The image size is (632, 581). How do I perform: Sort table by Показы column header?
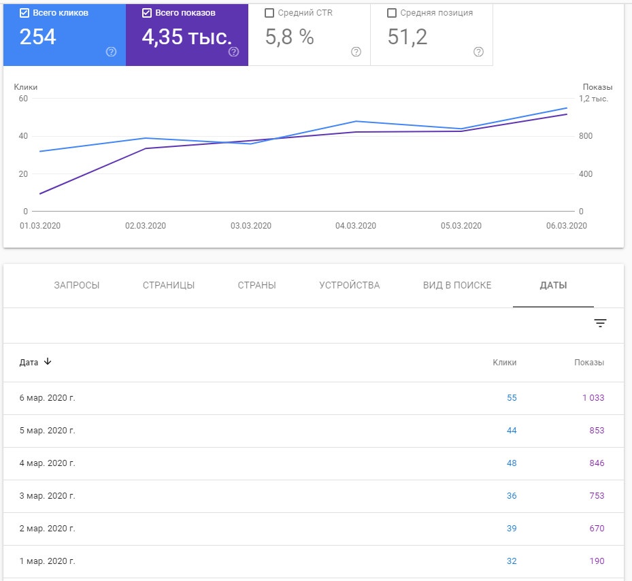[588, 363]
